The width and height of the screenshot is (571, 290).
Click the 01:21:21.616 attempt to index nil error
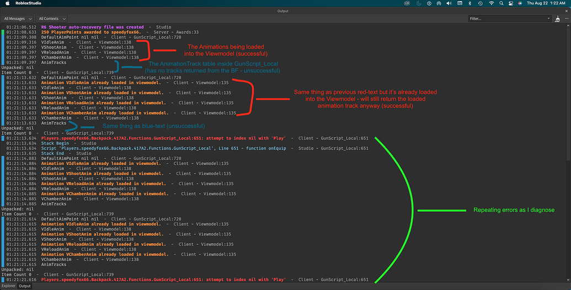(187, 280)
